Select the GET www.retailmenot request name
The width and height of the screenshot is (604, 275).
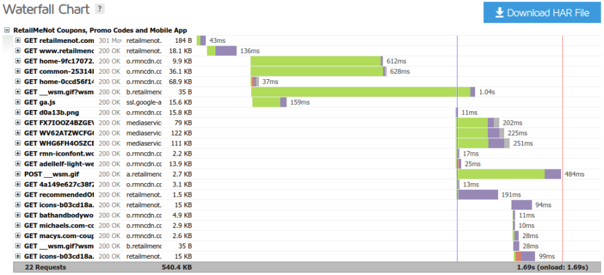click(x=58, y=51)
